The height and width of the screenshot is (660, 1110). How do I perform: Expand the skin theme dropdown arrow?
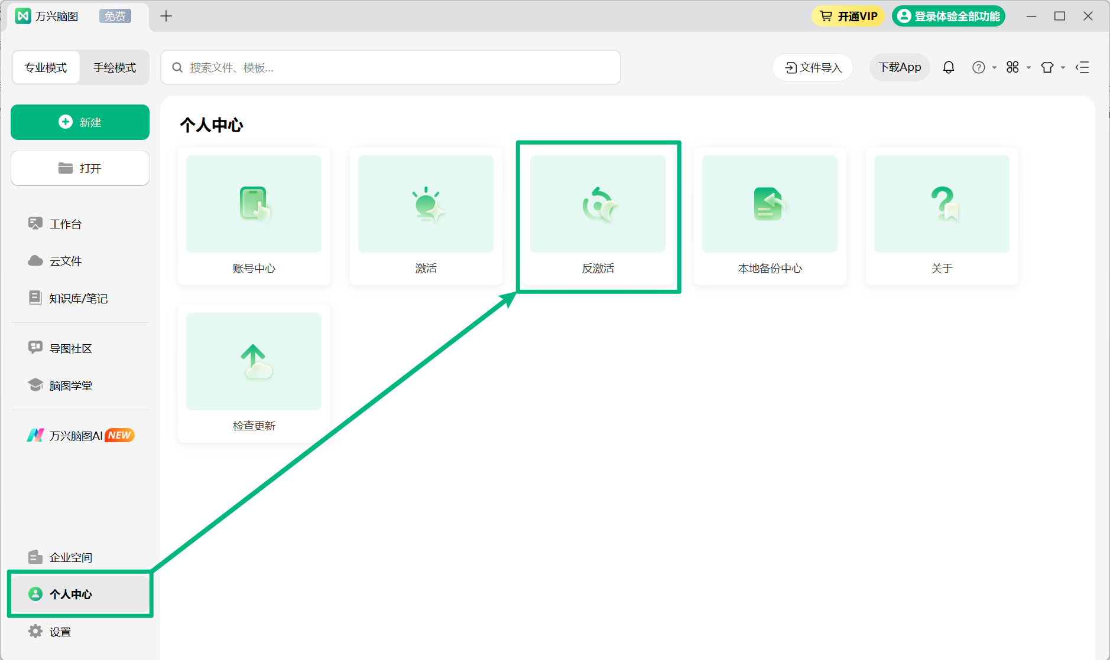click(x=1063, y=67)
